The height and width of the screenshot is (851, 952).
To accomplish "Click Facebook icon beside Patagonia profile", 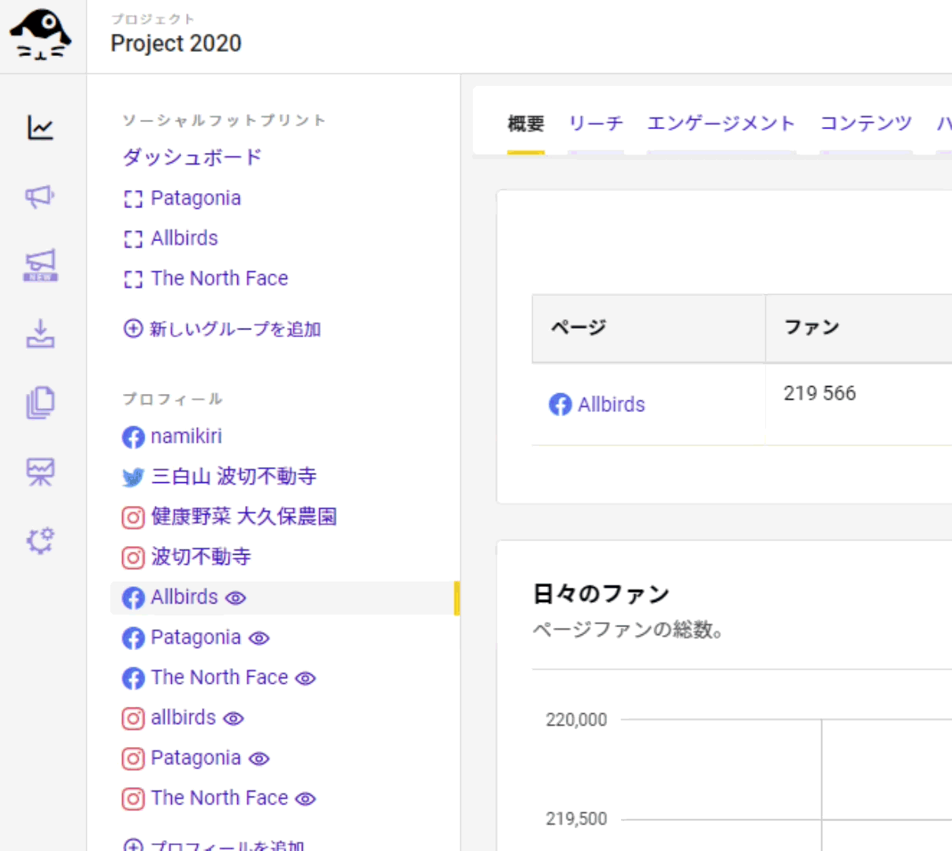I will [133, 638].
